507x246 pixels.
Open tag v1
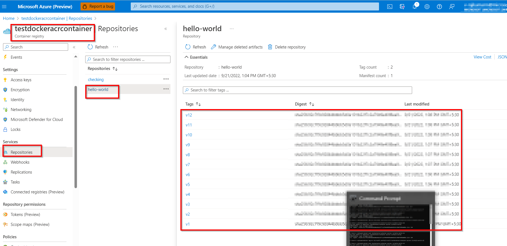(188, 224)
